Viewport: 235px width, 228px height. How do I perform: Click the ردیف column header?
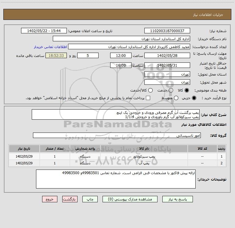[221, 148]
